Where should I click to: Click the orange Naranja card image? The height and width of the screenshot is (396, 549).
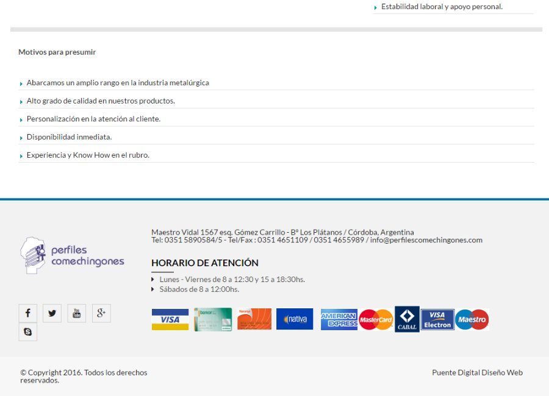point(254,319)
